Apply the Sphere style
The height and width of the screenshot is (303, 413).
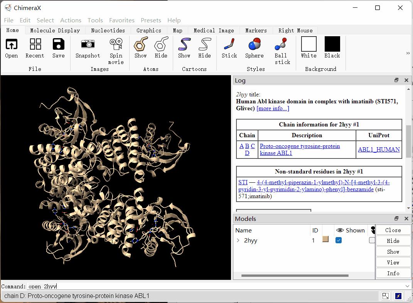254,45
